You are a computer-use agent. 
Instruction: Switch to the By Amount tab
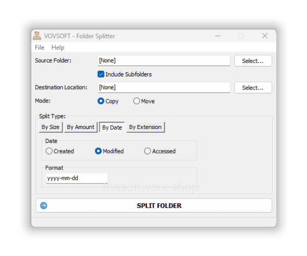click(x=81, y=127)
